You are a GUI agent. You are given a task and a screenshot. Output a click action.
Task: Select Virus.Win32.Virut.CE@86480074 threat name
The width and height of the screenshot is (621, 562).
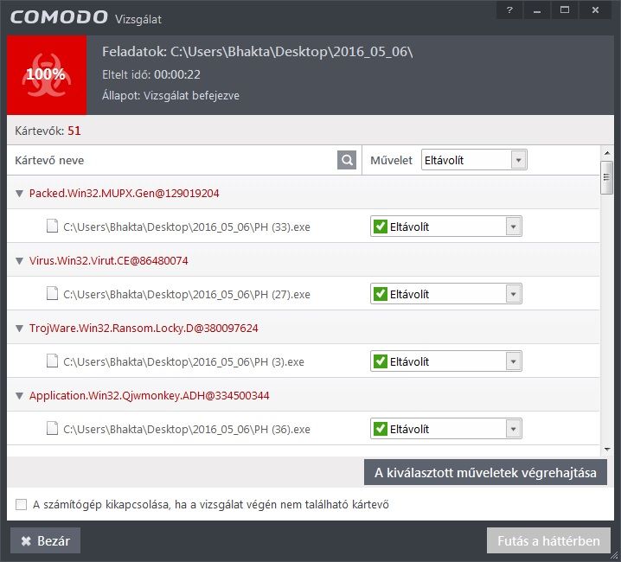108,260
